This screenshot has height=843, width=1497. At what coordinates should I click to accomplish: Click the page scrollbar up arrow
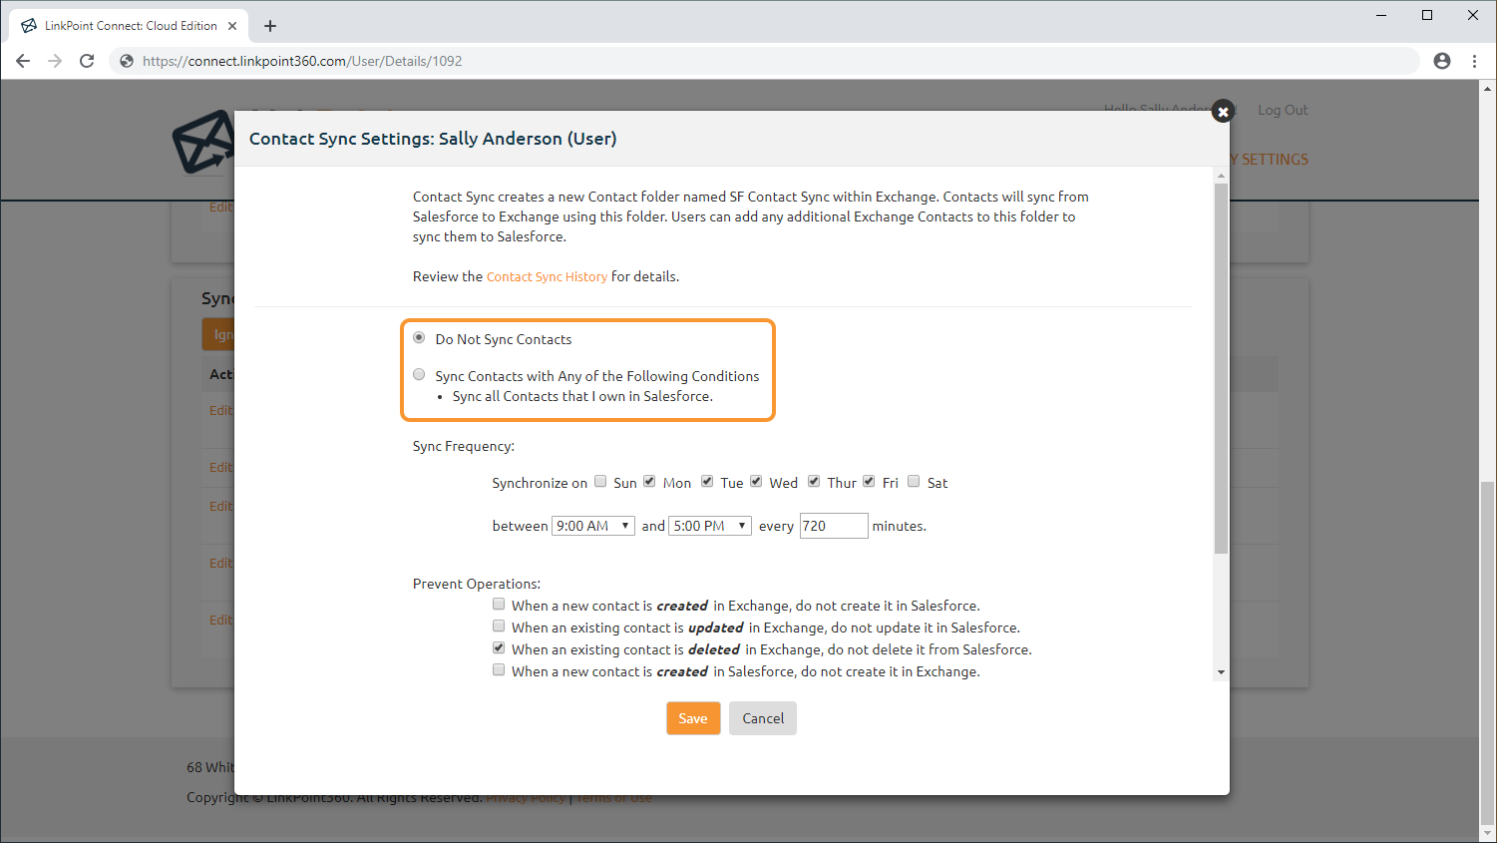tap(1487, 89)
